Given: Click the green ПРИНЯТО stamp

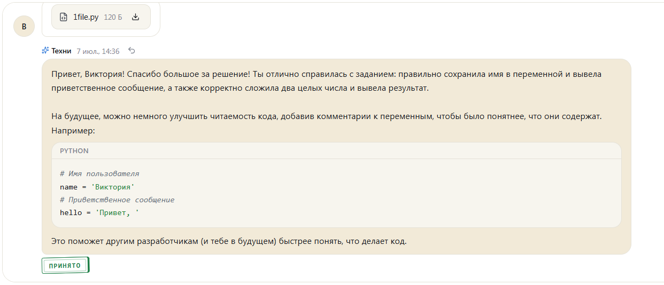Looking at the screenshot, I should (65, 265).
